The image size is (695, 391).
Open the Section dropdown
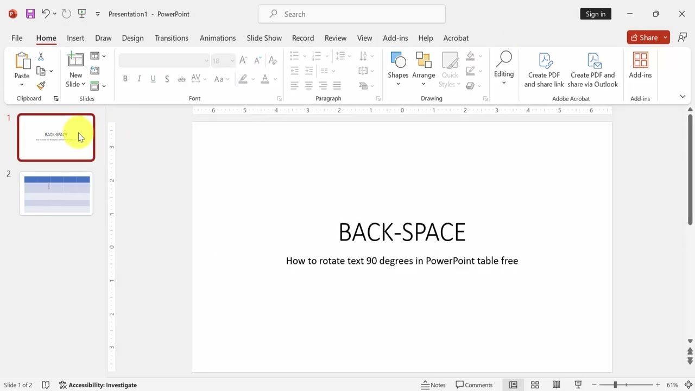[98, 86]
